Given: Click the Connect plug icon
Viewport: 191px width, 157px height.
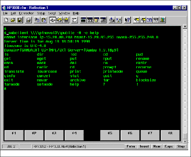Looking at the screenshot, I should point(53,20).
